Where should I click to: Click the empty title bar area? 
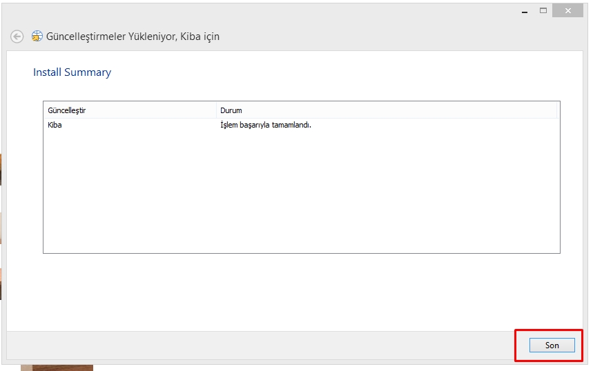(276, 10)
